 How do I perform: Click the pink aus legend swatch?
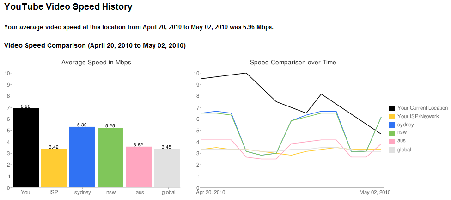[392, 141]
